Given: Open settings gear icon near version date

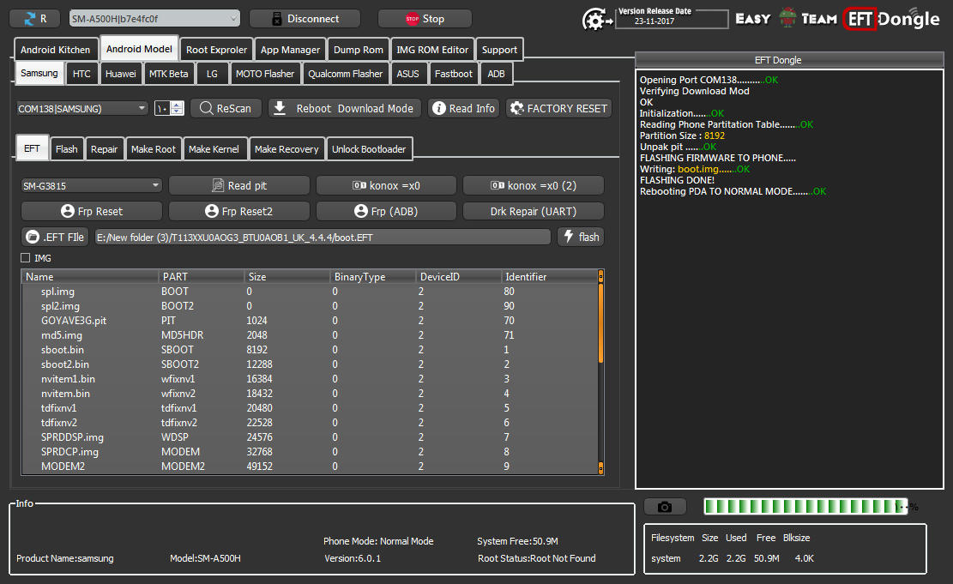Looking at the screenshot, I should click(x=596, y=21).
